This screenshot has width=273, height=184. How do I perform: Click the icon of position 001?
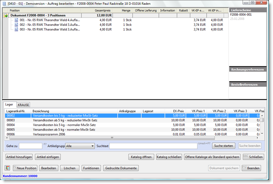16,20
